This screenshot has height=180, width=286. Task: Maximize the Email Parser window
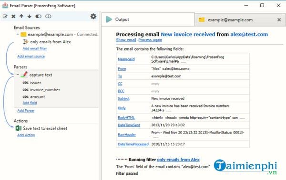pyautogui.click(x=262, y=5)
